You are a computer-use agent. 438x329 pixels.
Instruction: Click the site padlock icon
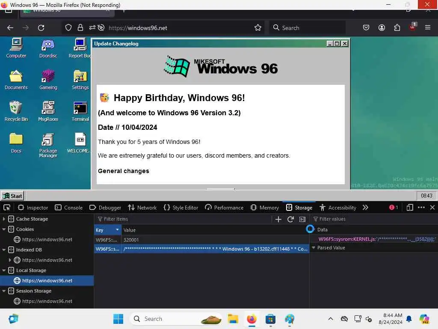coord(80,28)
